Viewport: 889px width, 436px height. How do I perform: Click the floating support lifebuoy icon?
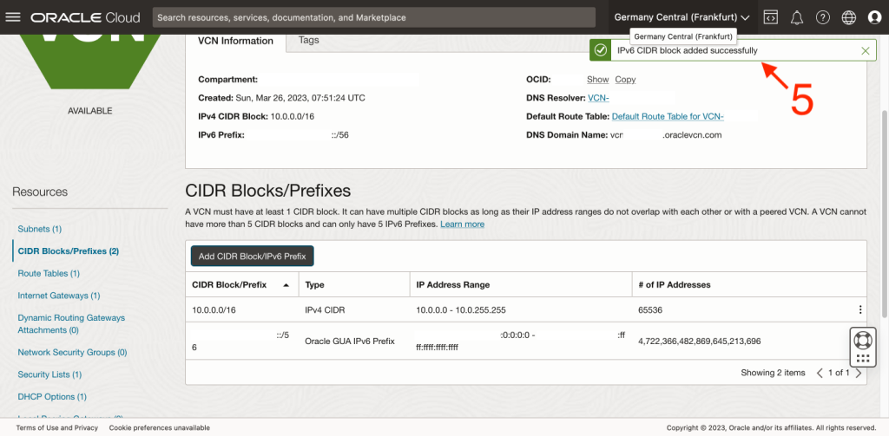click(x=862, y=339)
